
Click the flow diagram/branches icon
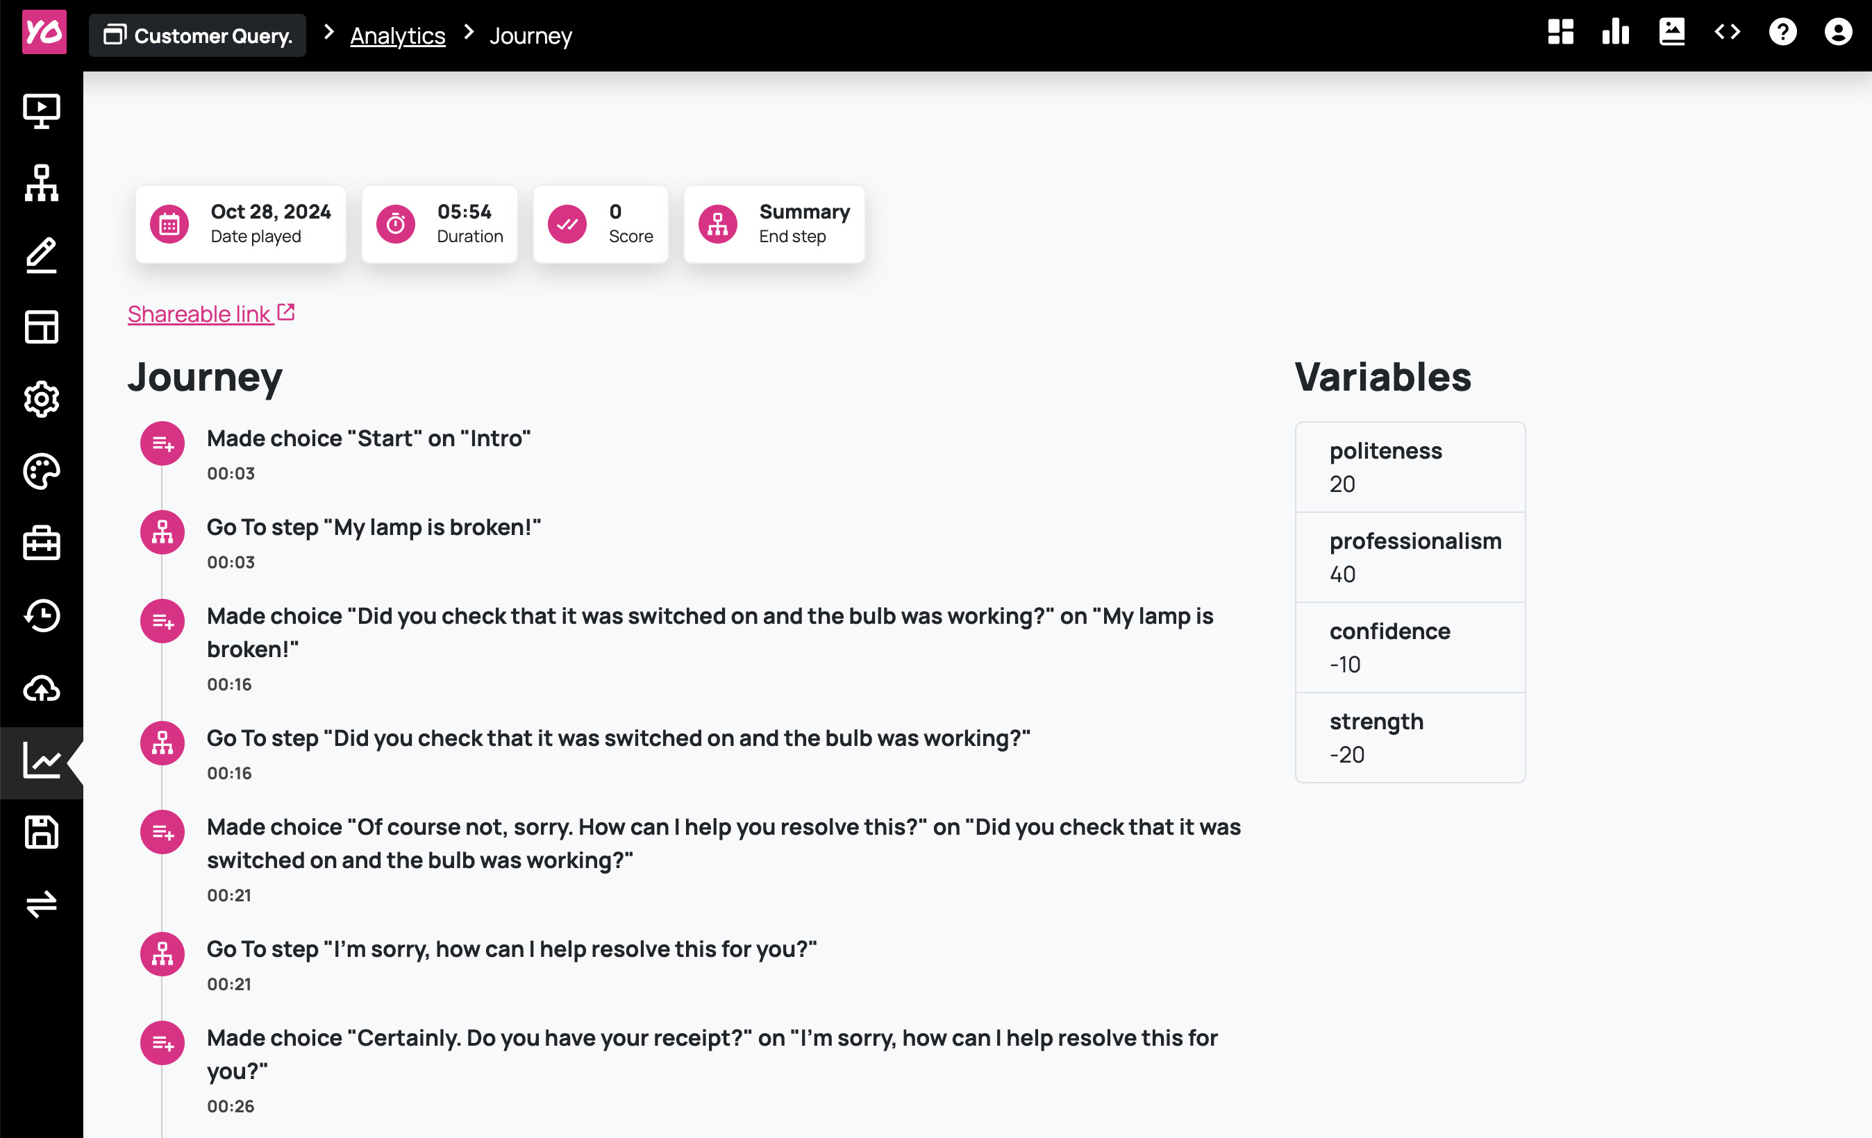42,183
